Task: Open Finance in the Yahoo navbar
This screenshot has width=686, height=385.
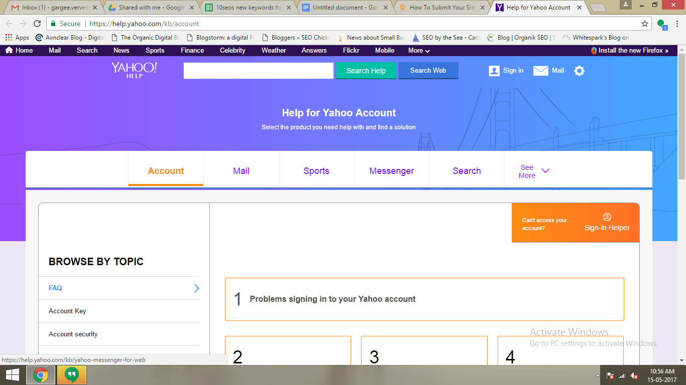Action: pyautogui.click(x=192, y=50)
